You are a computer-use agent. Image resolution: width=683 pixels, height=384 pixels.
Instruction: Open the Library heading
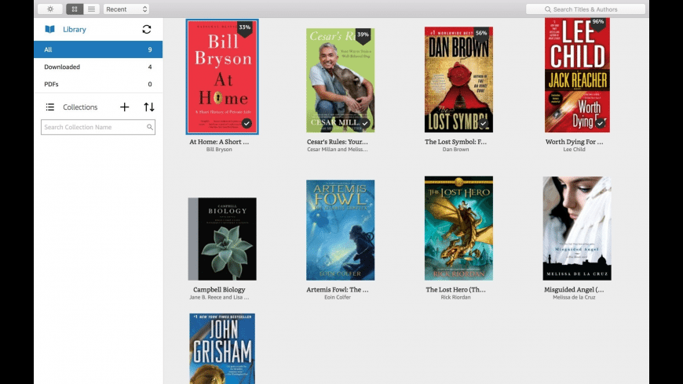(x=75, y=29)
